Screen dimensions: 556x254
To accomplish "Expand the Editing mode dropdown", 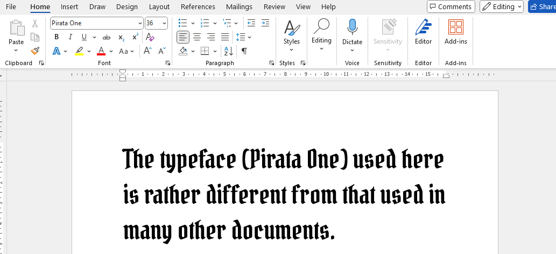I will point(502,7).
